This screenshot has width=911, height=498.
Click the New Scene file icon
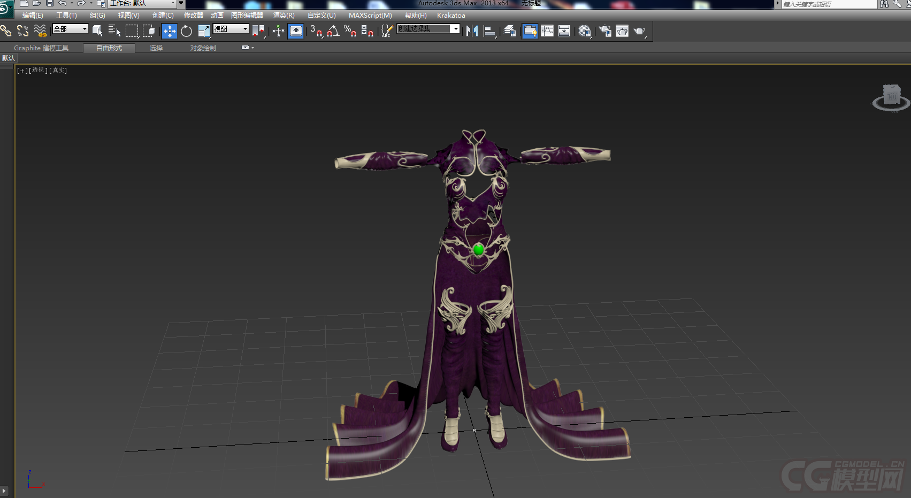coord(24,3)
